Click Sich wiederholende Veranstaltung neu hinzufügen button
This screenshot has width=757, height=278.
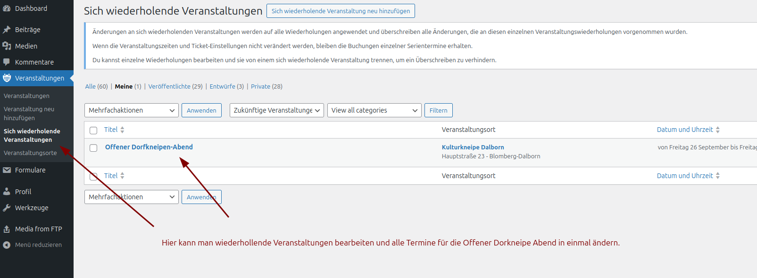341,11
